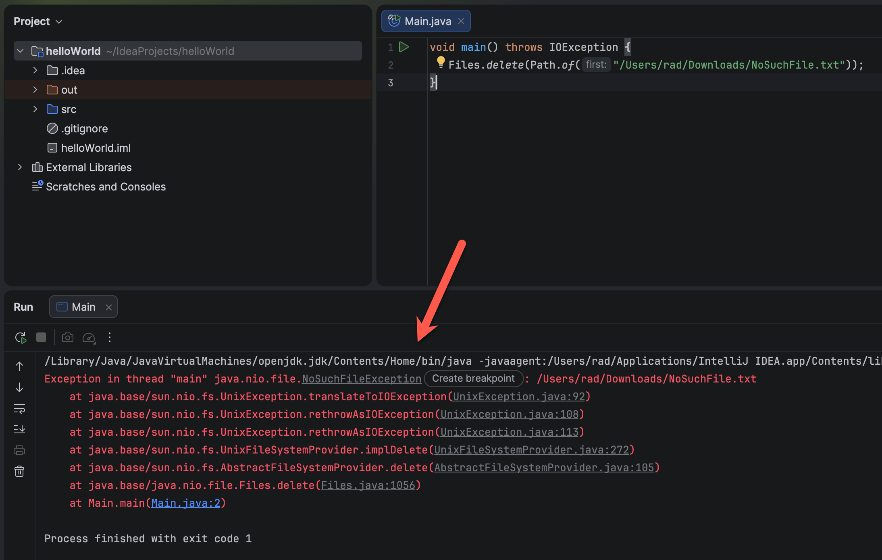Screen dimensions: 882x560
Task: Expand the out folder
Action: tap(35, 90)
